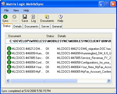Open the File menu

(x=6, y=10)
